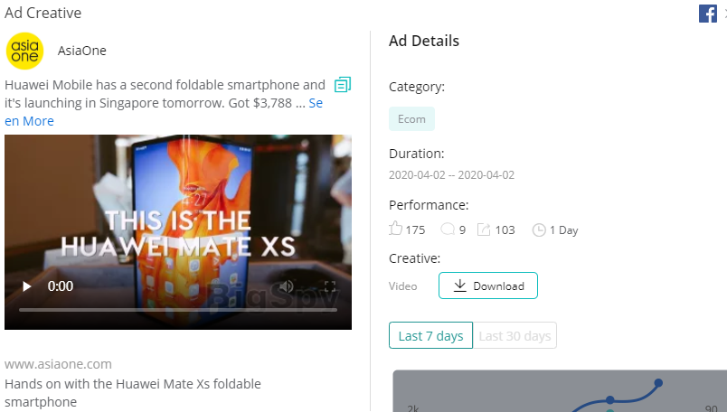The width and height of the screenshot is (727, 412).
Task: Switch to the Last 7 days tab
Action: point(430,335)
